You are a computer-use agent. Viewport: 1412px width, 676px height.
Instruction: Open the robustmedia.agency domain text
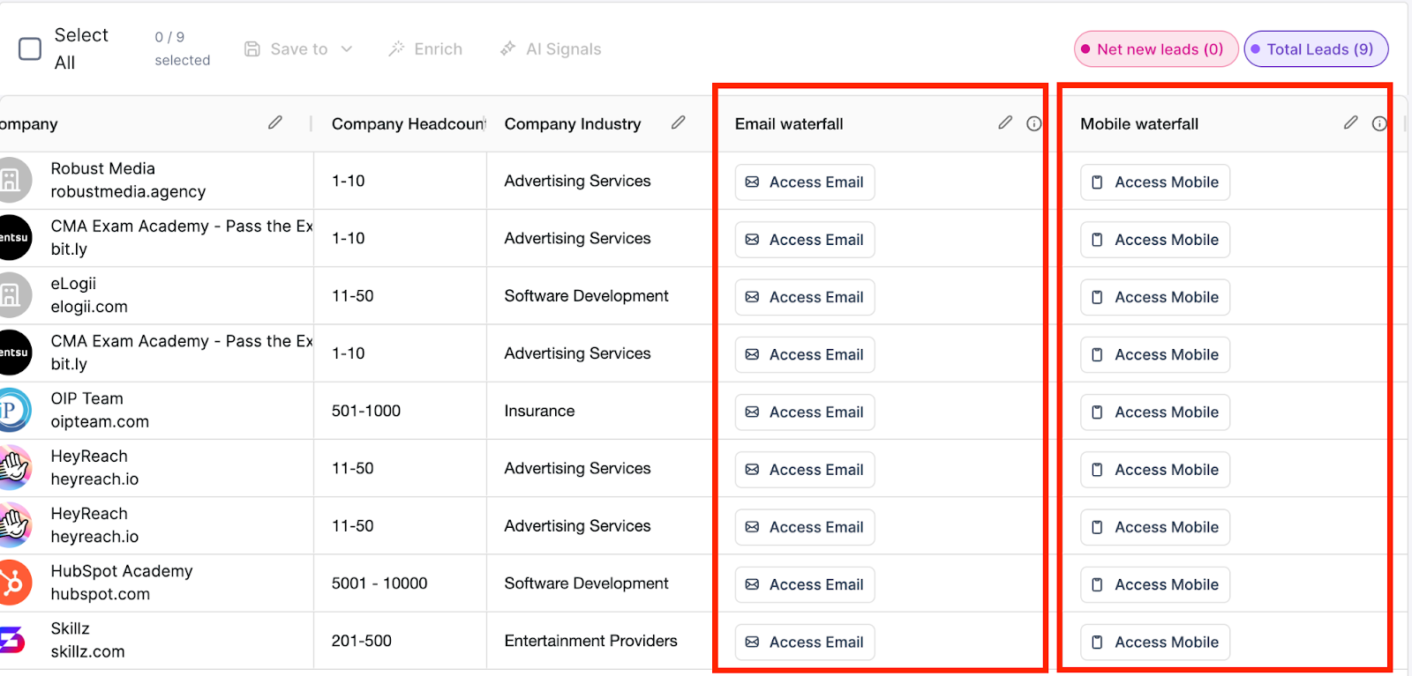click(x=128, y=192)
